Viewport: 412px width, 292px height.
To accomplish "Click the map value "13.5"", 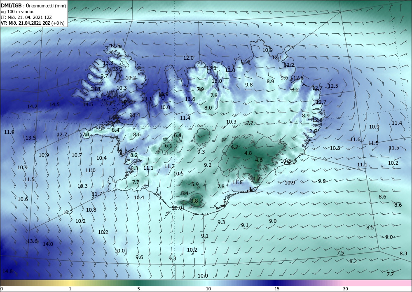I will pyautogui.click(x=30, y=138).
